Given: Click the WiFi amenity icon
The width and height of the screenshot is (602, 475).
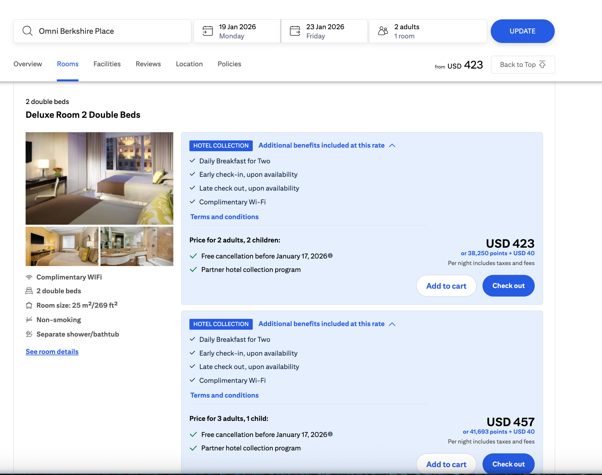Looking at the screenshot, I should click(x=29, y=277).
